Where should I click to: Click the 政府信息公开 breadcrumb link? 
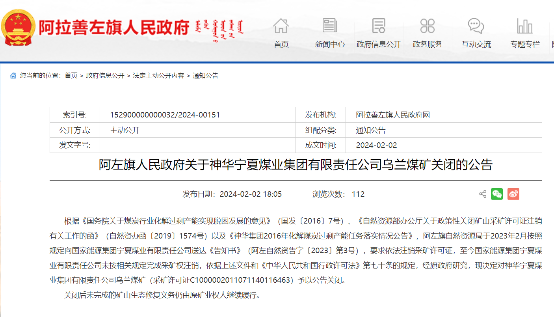(x=105, y=76)
